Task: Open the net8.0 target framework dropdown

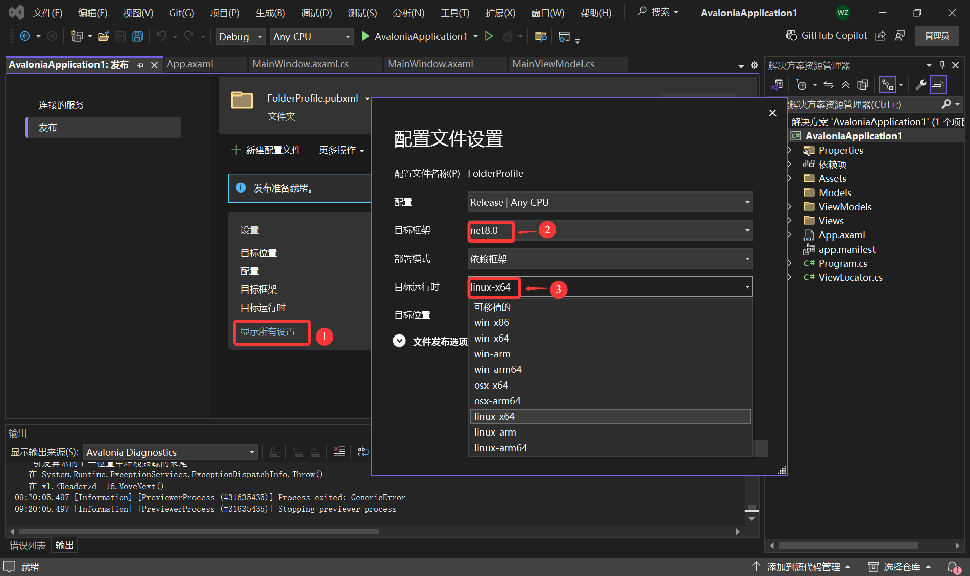Action: (x=610, y=230)
